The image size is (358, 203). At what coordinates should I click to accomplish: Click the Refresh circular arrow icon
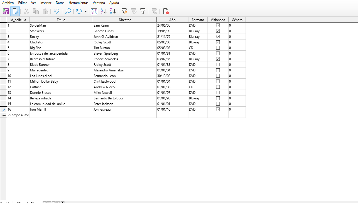tap(79, 11)
